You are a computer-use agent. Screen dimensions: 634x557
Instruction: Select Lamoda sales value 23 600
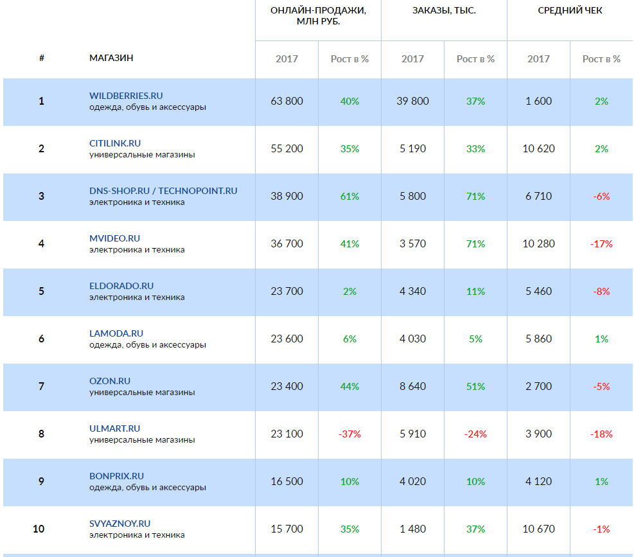pyautogui.click(x=286, y=339)
